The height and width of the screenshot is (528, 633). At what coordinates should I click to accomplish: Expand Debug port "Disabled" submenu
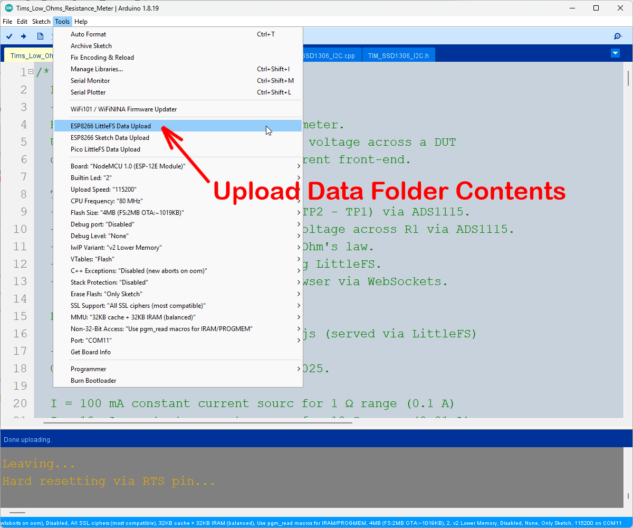pos(179,224)
